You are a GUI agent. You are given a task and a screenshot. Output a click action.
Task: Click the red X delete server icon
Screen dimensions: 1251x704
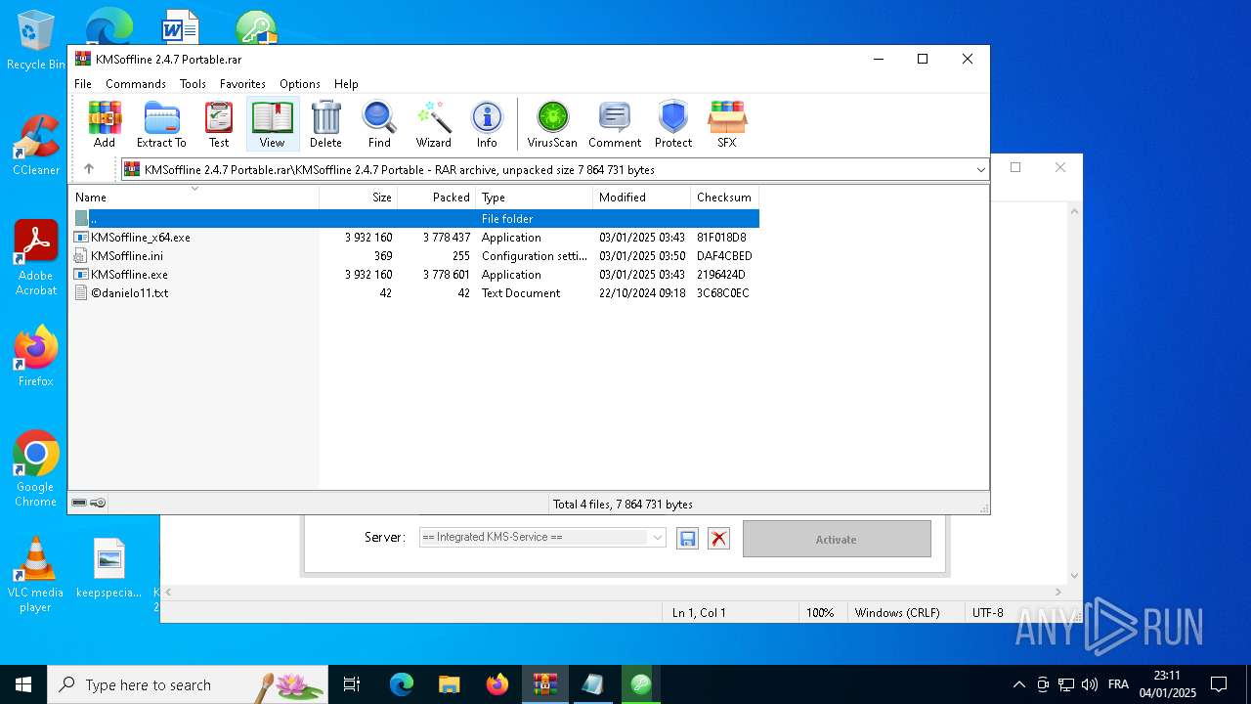(x=718, y=539)
